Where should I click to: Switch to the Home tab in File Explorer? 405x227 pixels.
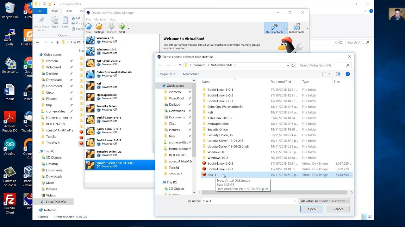54,11
